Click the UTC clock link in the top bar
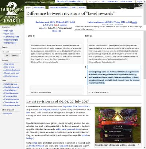 pyautogui.click(x=70, y=1)
